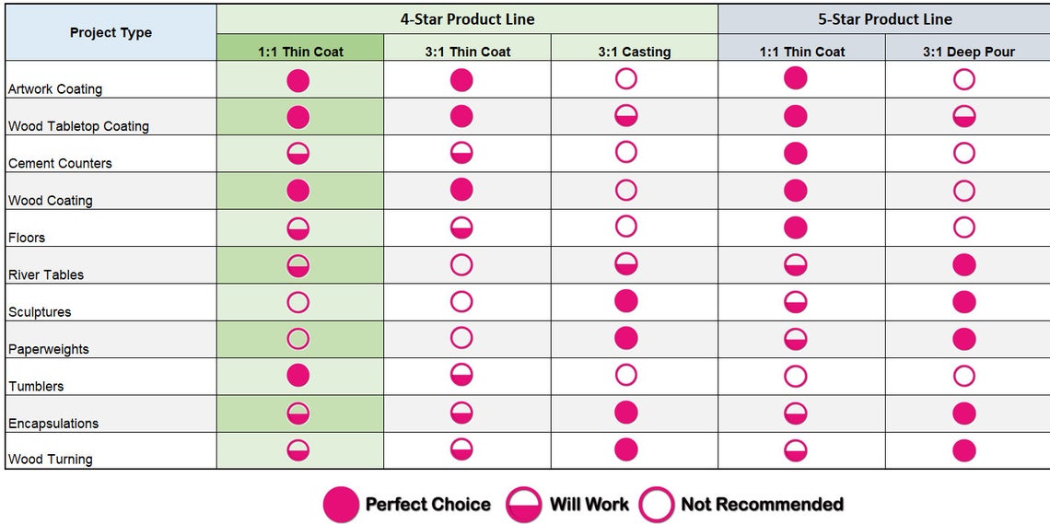Click the Wood Coating row label

[x=51, y=200]
